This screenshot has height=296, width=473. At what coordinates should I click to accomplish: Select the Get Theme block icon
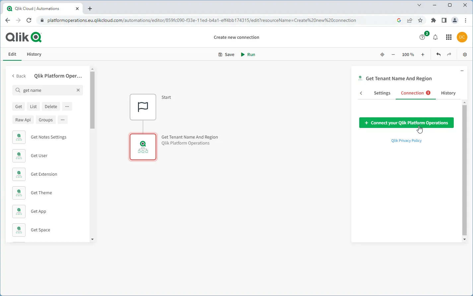(19, 193)
